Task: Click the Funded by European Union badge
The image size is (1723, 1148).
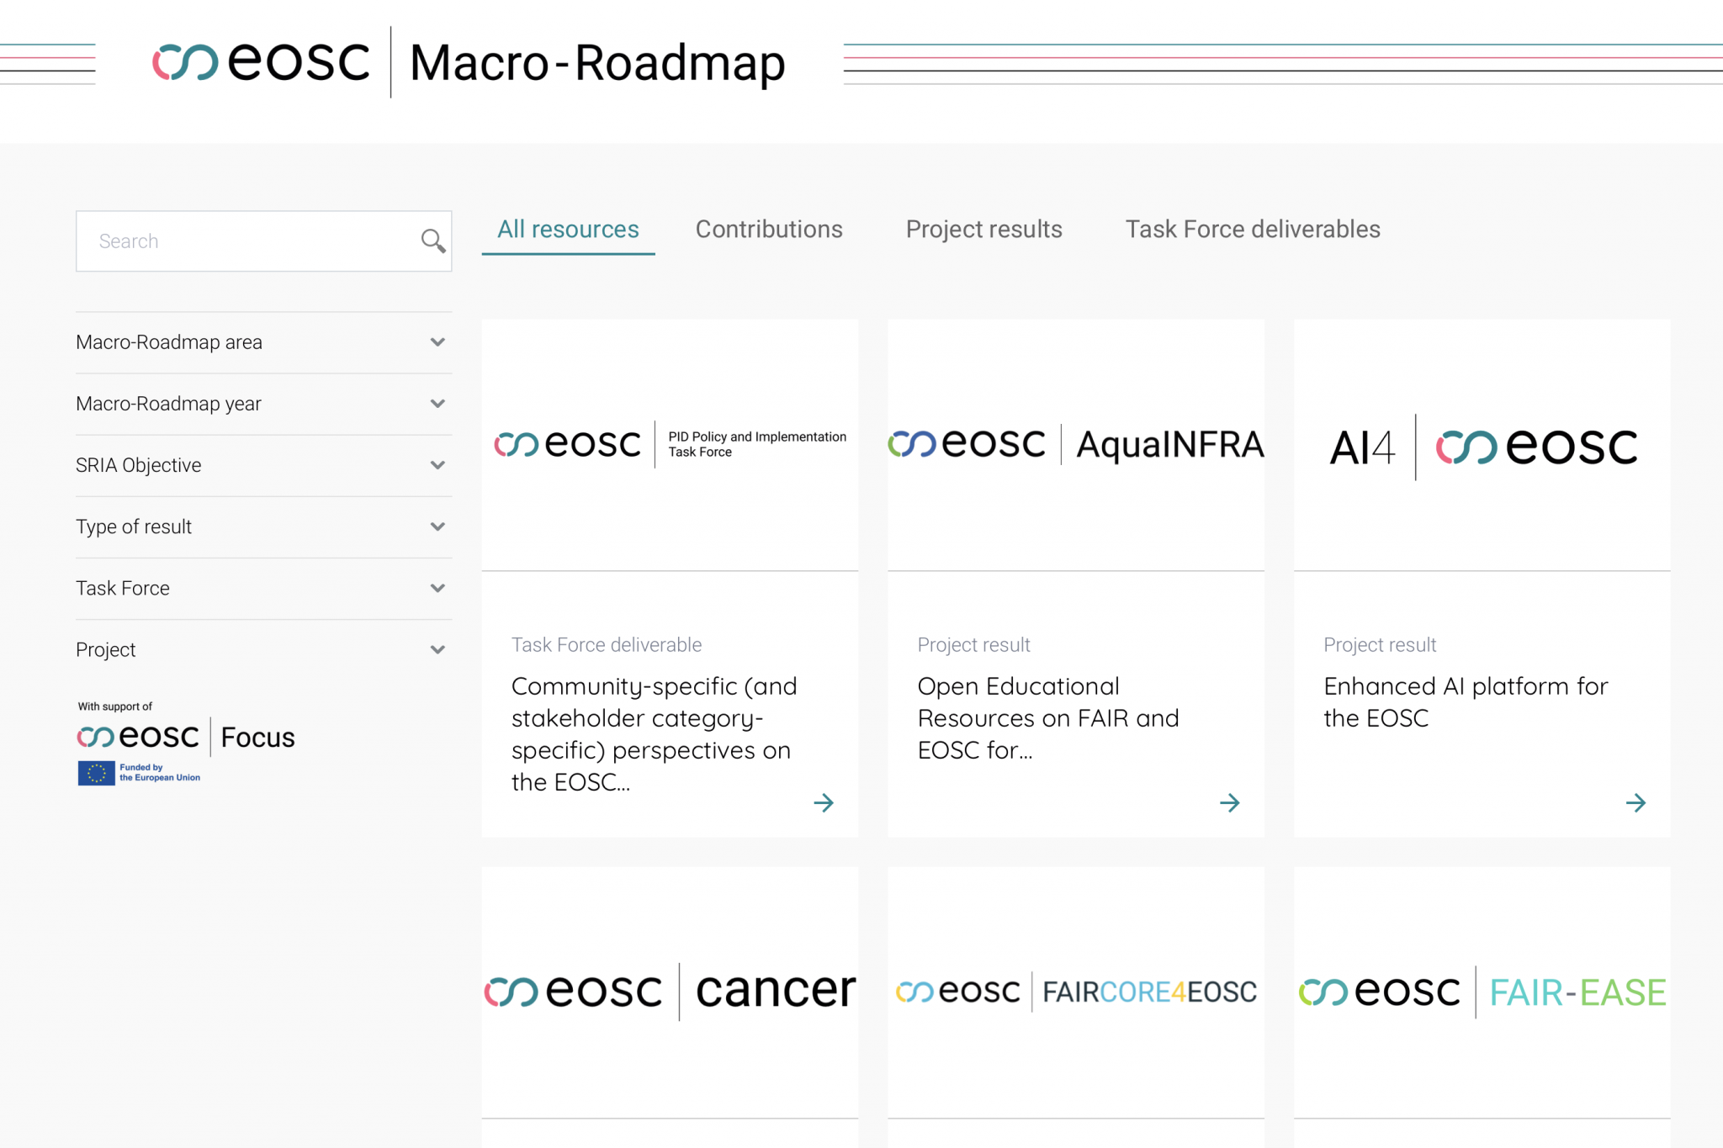Action: (x=140, y=773)
